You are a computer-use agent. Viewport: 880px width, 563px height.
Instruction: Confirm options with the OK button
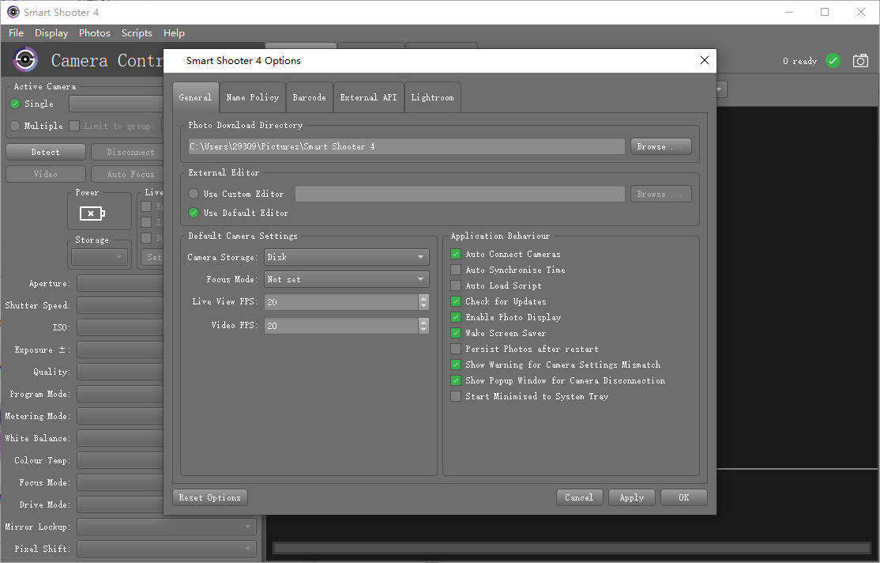[683, 497]
